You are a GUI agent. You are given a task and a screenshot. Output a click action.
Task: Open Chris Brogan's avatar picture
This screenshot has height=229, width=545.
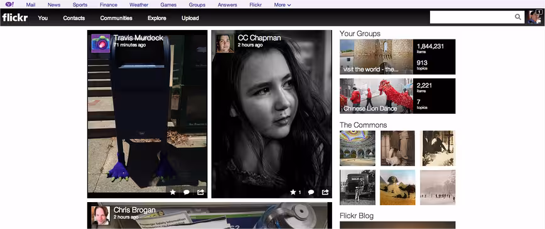coord(101,215)
